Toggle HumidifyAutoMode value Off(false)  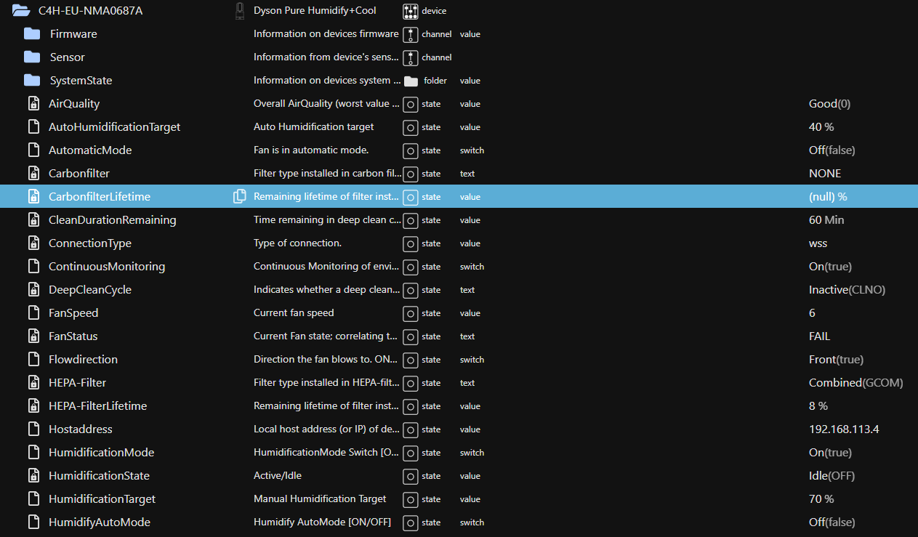[832, 522]
